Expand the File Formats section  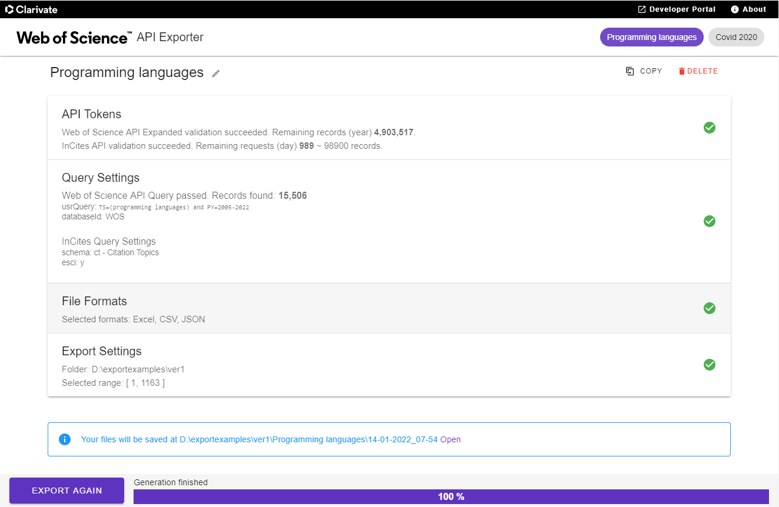(x=389, y=308)
